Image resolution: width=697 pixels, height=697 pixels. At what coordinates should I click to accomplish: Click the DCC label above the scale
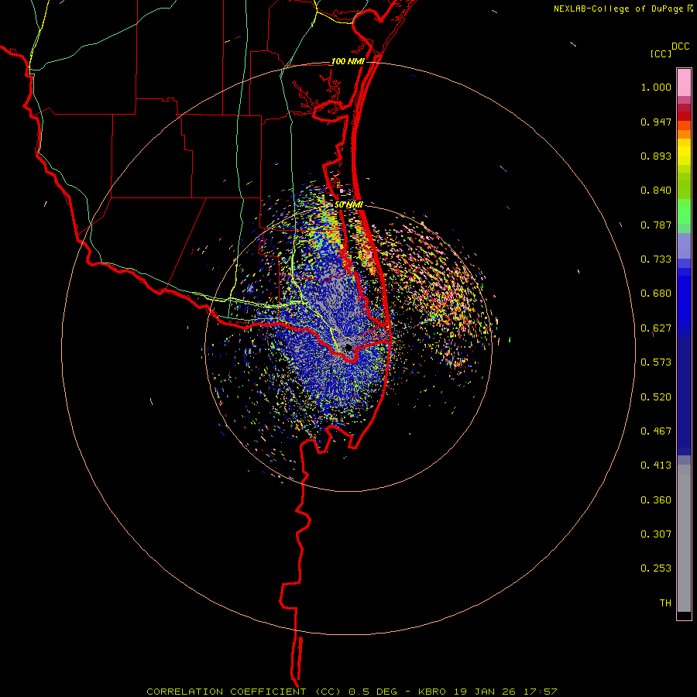pyautogui.click(x=681, y=46)
